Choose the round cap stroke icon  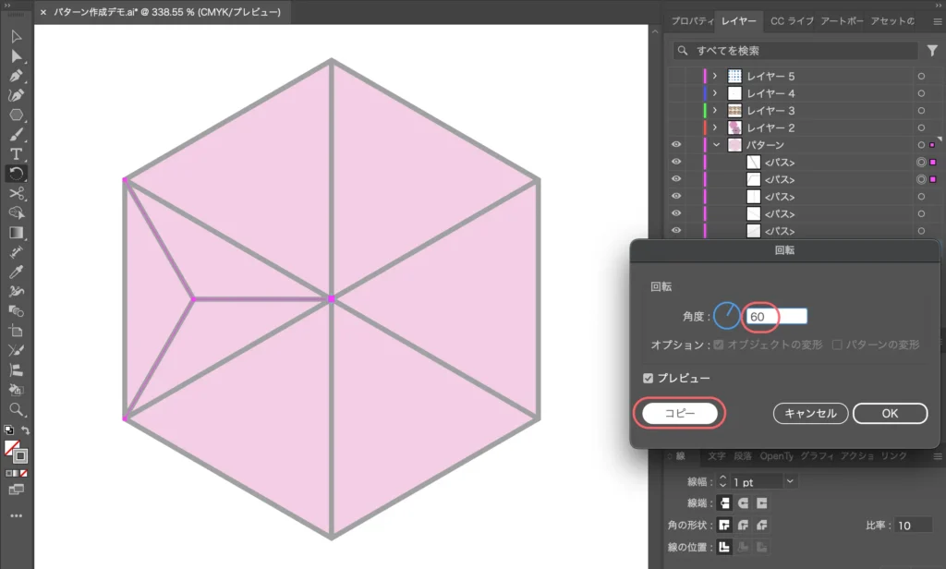[x=744, y=503]
